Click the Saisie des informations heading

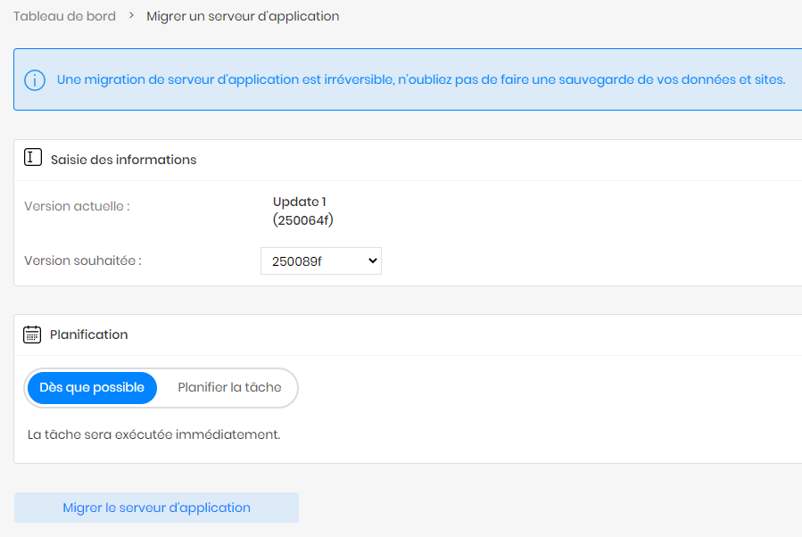point(123,160)
